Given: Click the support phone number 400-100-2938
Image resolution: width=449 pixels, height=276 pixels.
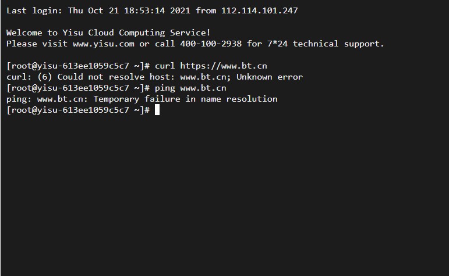Looking at the screenshot, I should 211,44.
